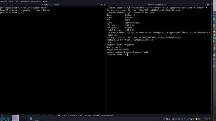Open the 19:21 clock
216x121 pixels.
[x=208, y=119]
